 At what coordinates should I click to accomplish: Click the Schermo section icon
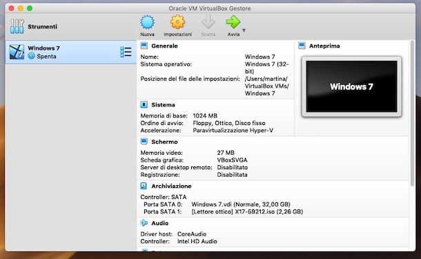point(144,142)
